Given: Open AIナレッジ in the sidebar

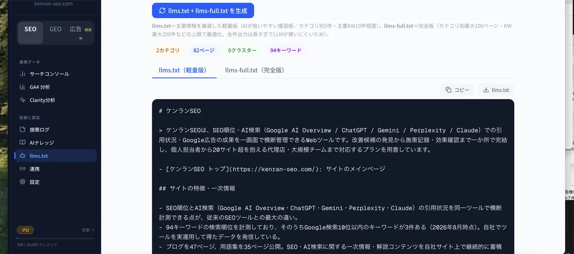Looking at the screenshot, I should click(x=56, y=143).
